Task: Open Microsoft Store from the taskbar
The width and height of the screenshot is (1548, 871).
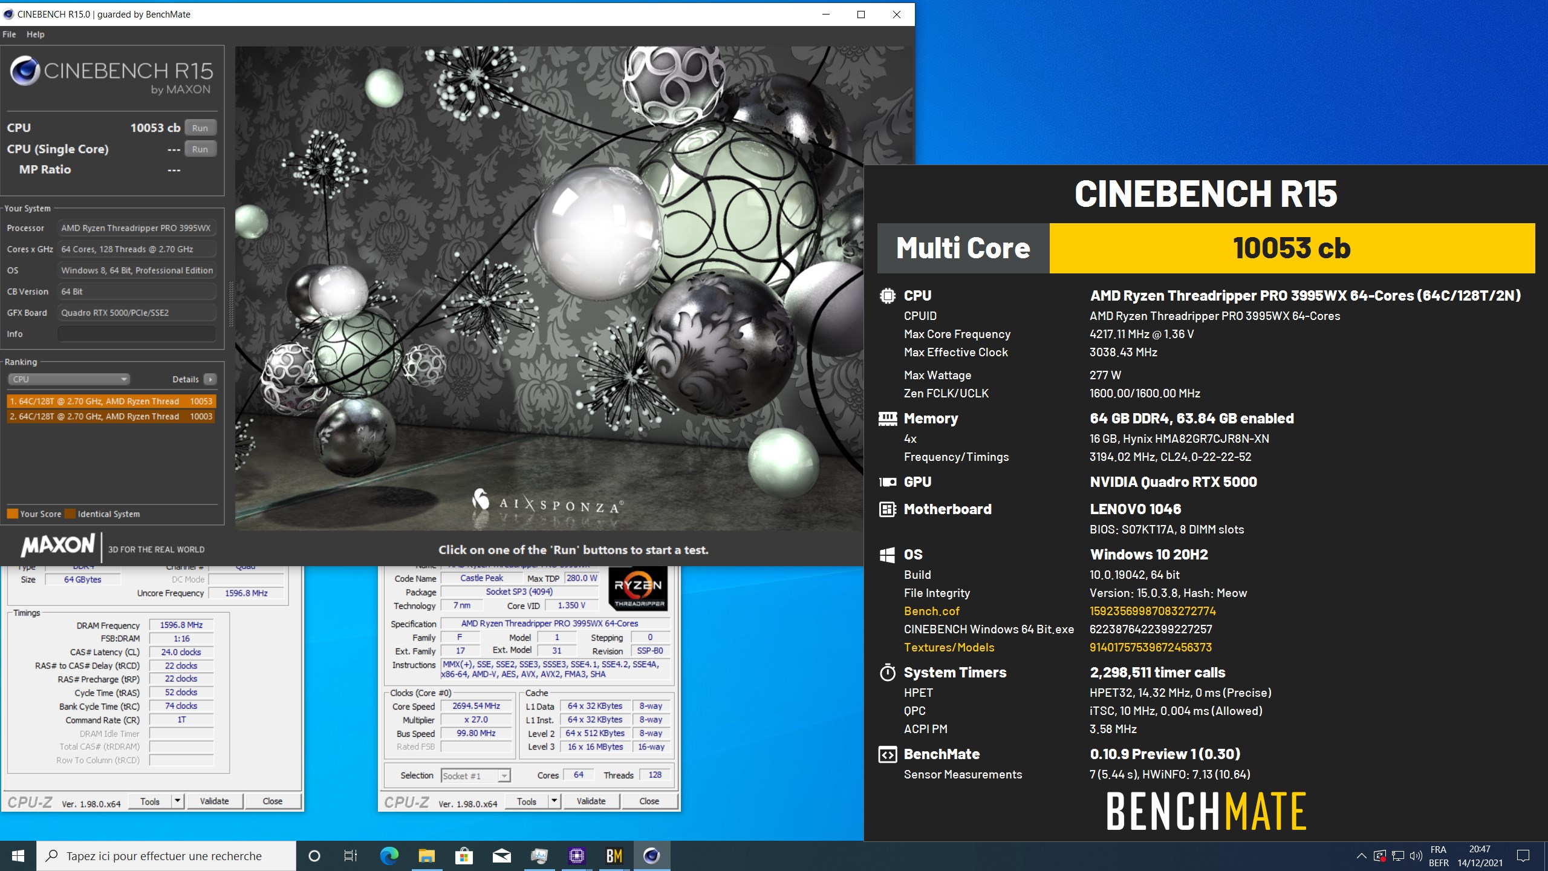Action: (464, 856)
